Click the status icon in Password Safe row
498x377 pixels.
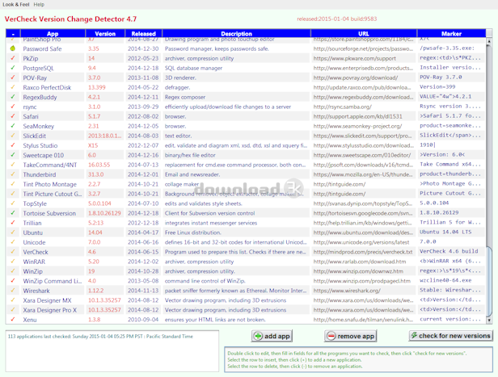(13, 48)
